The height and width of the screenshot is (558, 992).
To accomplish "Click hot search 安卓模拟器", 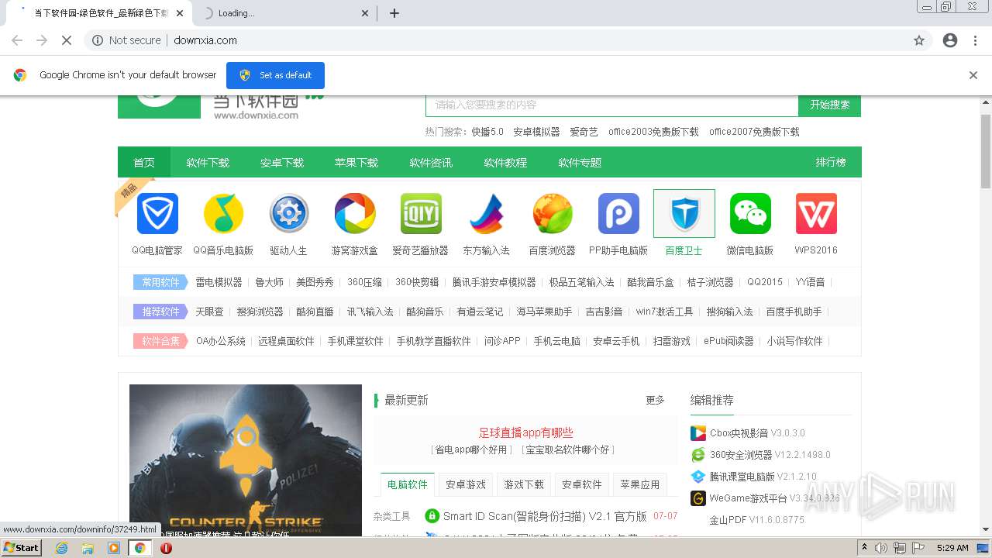I will tap(536, 132).
